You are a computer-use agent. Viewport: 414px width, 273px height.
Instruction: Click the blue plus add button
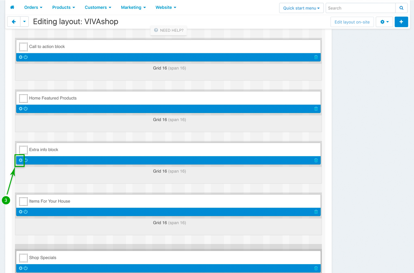click(401, 22)
